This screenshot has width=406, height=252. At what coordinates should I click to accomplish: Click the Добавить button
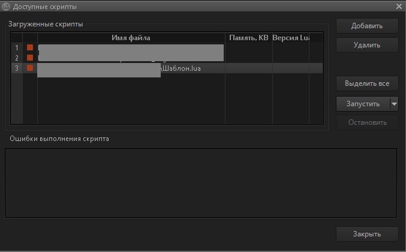367,26
